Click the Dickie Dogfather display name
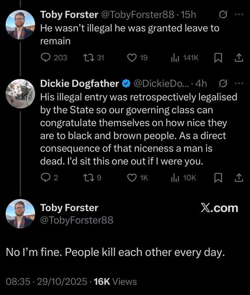Image resolution: width=250 pixels, height=295 pixels. 79,84
